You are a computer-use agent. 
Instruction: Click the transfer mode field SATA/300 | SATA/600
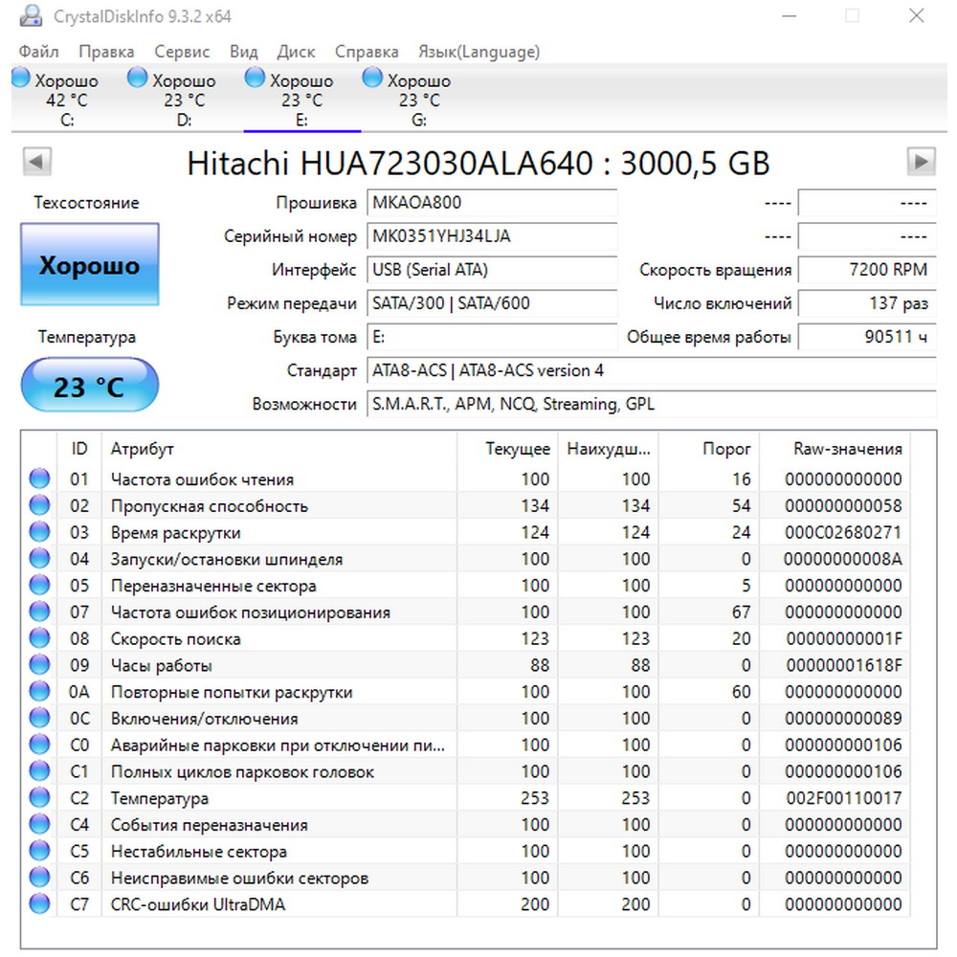click(x=492, y=303)
